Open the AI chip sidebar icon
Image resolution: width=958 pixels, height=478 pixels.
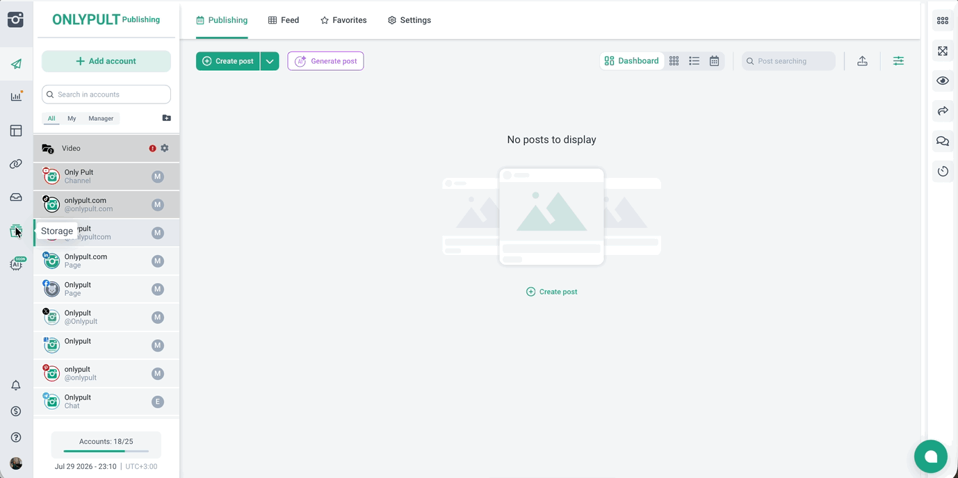click(x=17, y=263)
